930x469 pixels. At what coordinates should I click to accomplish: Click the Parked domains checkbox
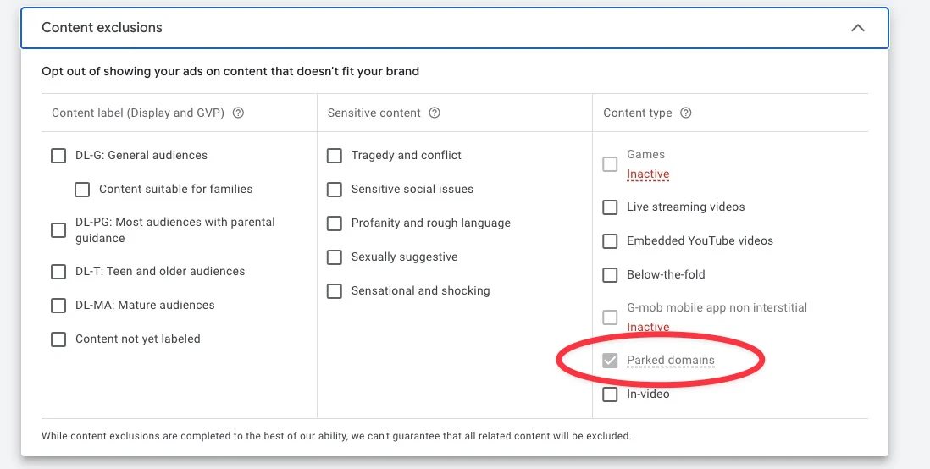point(610,361)
